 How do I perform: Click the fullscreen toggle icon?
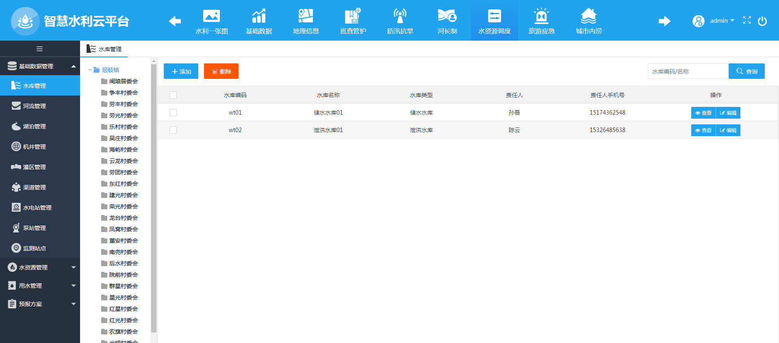click(747, 20)
